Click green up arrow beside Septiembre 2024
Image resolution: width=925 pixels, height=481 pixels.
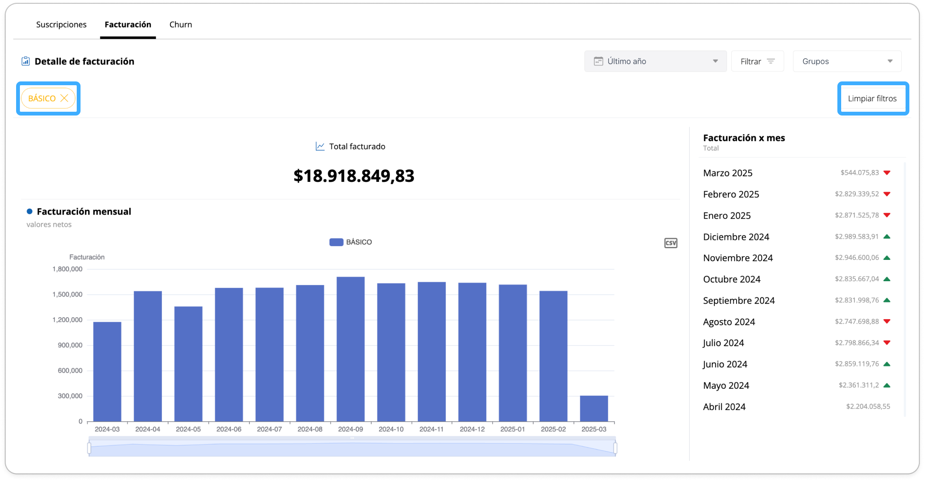(x=887, y=300)
